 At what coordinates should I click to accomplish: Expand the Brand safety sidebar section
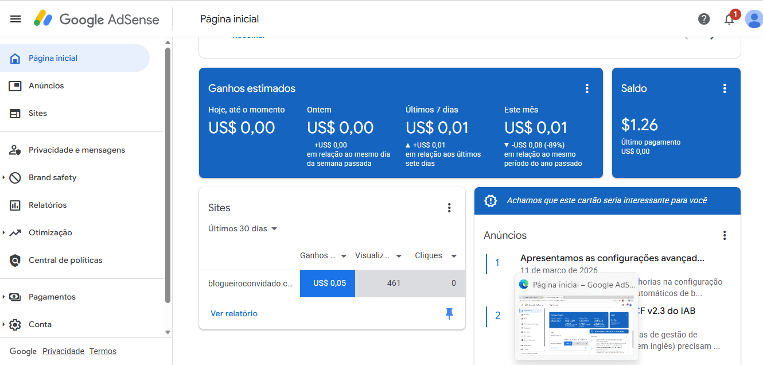[x=4, y=177]
